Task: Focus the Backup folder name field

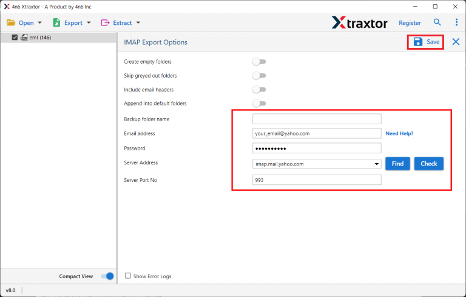Action: [317, 119]
